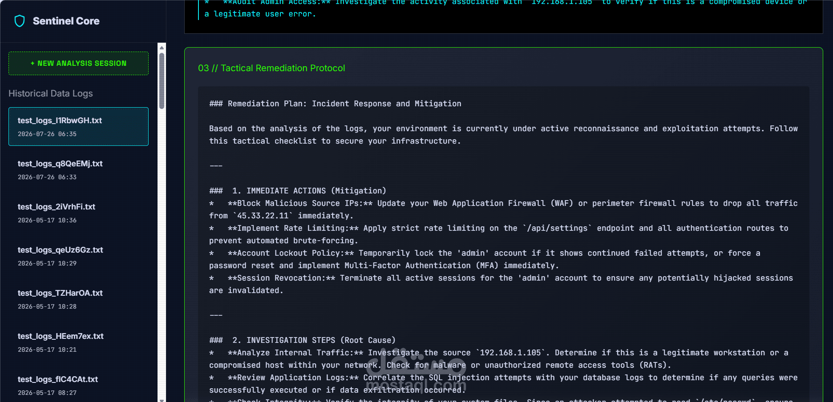Viewport: 833px width, 402px height.
Task: Click the INVESTIGATION STEPS section line
Action: point(303,340)
